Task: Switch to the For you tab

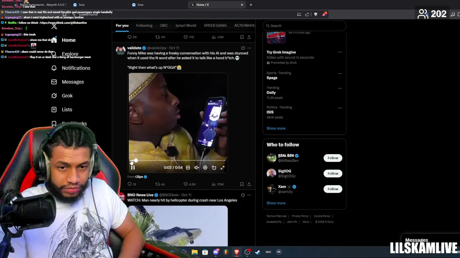Action: coord(122,25)
